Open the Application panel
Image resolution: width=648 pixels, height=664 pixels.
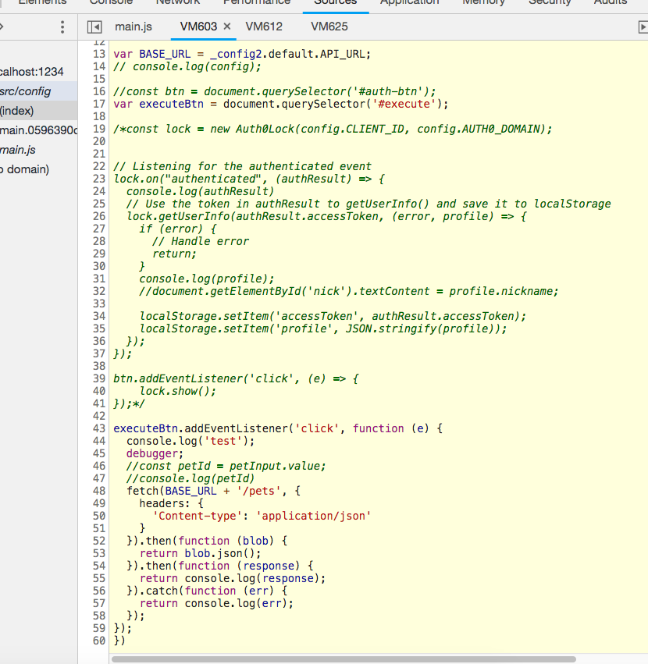coord(409,2)
